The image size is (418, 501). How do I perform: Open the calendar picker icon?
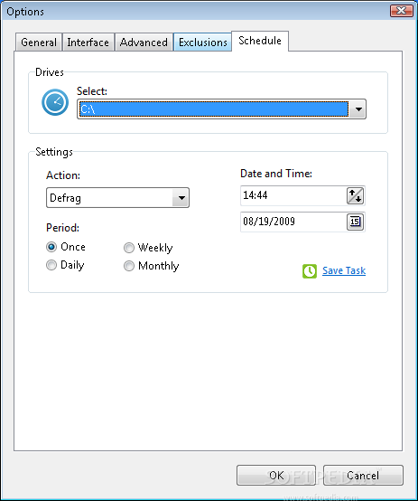pyautogui.click(x=355, y=222)
